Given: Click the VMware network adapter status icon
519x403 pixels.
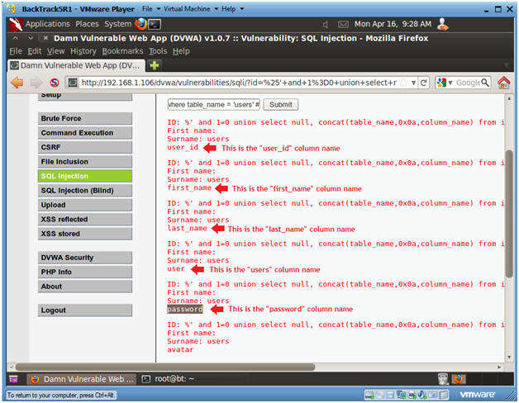Looking at the screenshot, I should pos(401,395).
